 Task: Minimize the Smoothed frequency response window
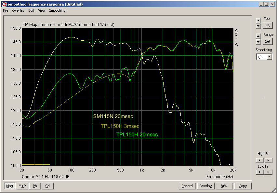(261, 4)
